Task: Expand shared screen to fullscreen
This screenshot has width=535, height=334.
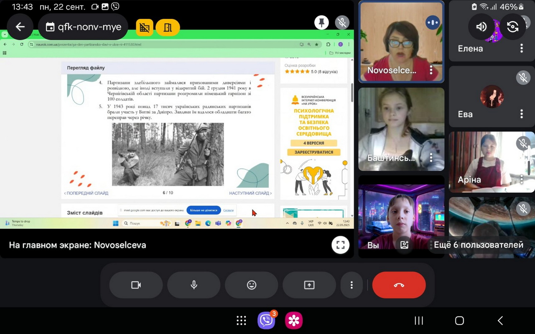Action: (340, 245)
